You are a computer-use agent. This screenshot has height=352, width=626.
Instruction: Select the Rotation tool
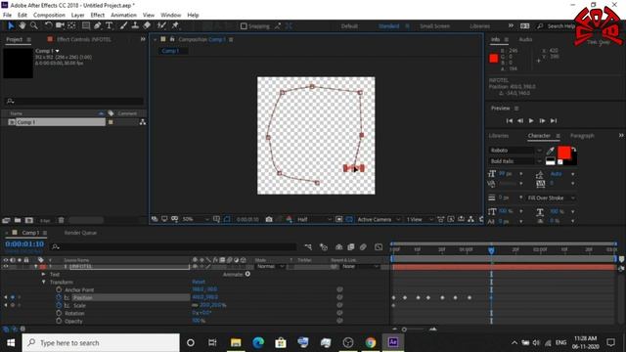[x=48, y=25]
